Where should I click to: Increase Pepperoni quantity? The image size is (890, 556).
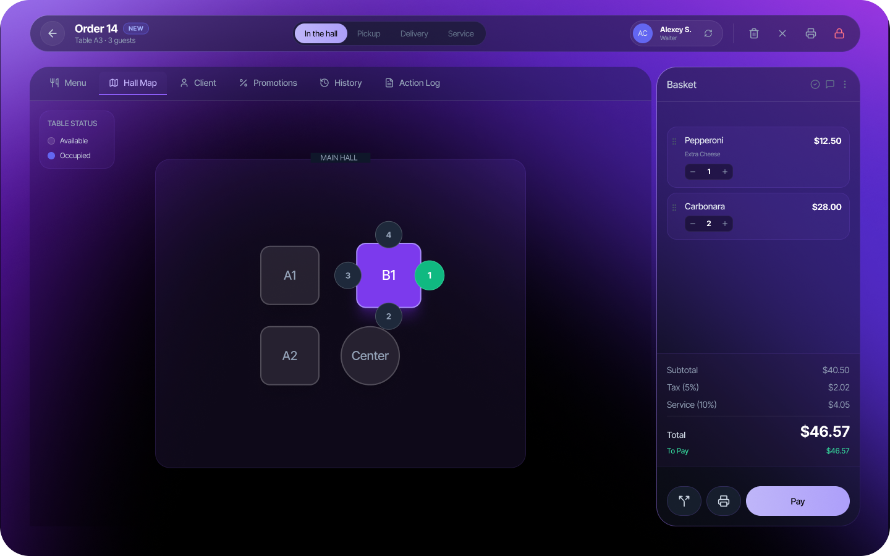(725, 172)
